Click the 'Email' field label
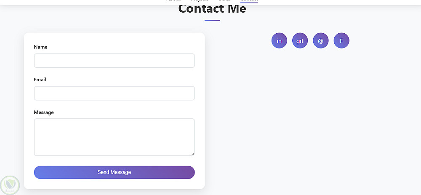The height and width of the screenshot is (195, 421). click(x=40, y=80)
